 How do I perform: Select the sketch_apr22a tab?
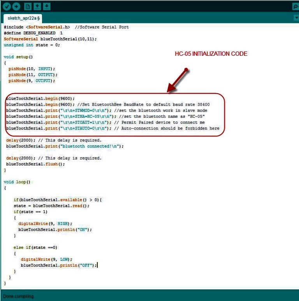coord(23,18)
